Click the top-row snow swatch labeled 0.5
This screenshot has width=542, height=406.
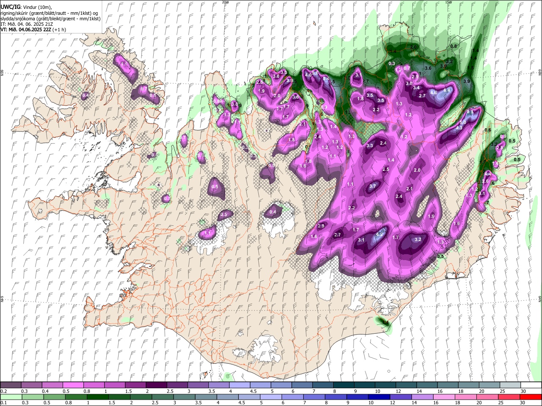73,385
